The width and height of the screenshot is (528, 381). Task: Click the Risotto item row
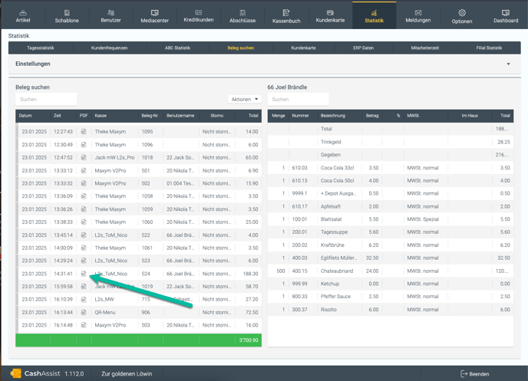[x=391, y=310]
